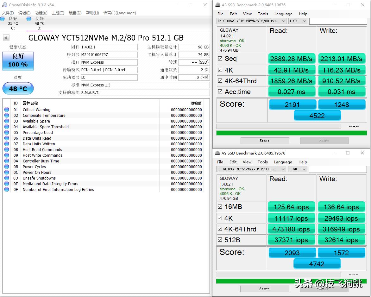Click status orb for Data Units Written

click(x=7, y=144)
